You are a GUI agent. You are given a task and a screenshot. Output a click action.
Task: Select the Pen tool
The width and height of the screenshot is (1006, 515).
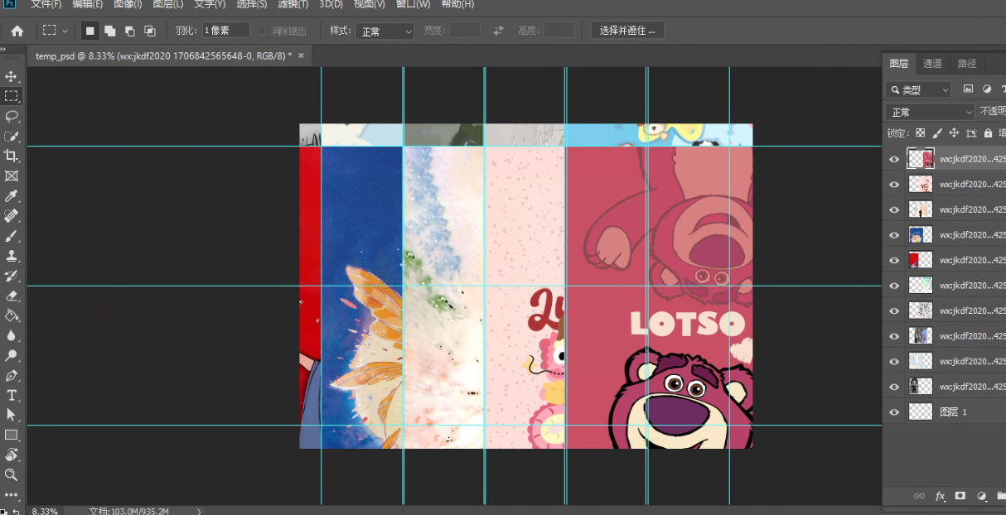12,375
